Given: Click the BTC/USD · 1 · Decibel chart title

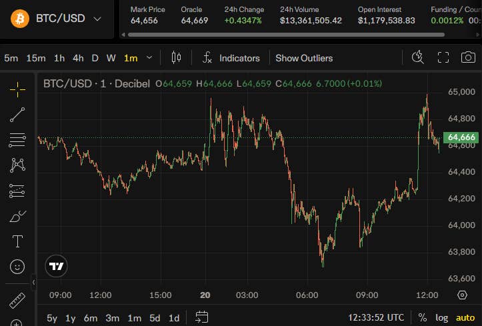Looking at the screenshot, I should [x=97, y=83].
